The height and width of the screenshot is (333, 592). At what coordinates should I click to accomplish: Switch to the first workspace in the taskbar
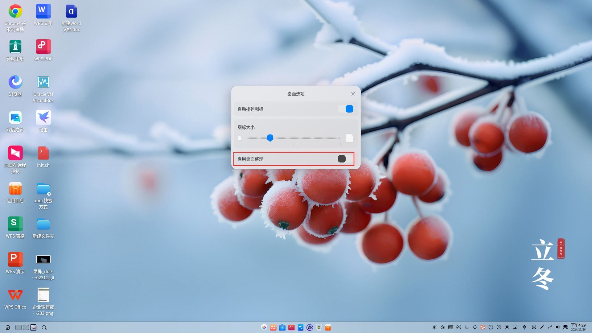click(18, 327)
